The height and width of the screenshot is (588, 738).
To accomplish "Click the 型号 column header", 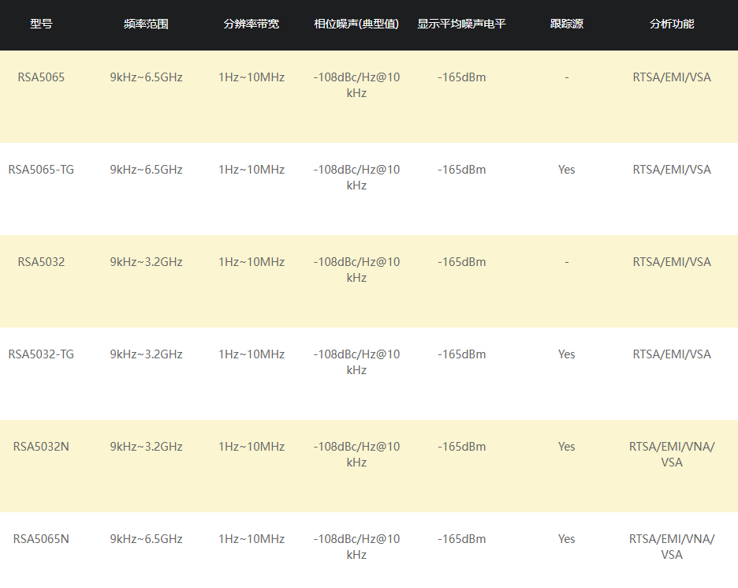I will (41, 24).
